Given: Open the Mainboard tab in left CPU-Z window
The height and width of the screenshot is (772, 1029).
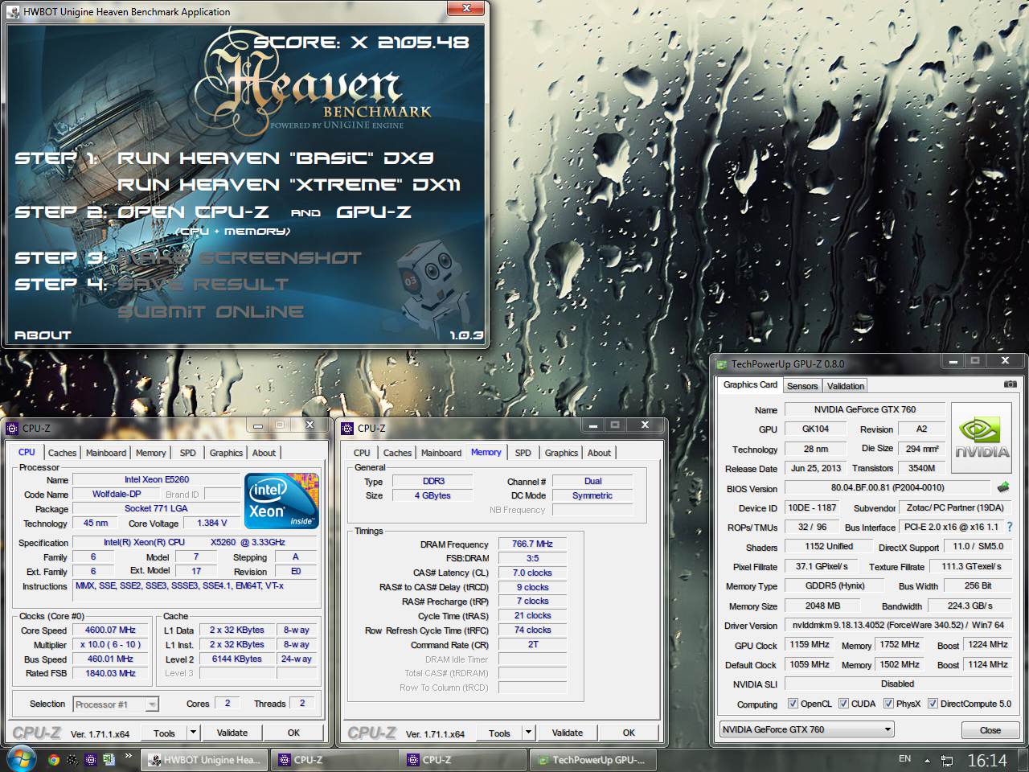Looking at the screenshot, I should point(106,453).
